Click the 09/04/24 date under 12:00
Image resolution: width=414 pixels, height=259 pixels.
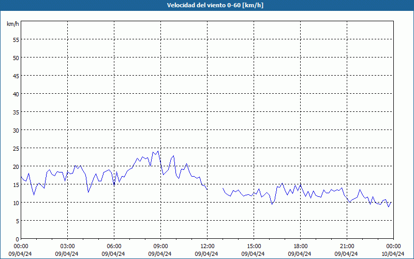coord(206,254)
